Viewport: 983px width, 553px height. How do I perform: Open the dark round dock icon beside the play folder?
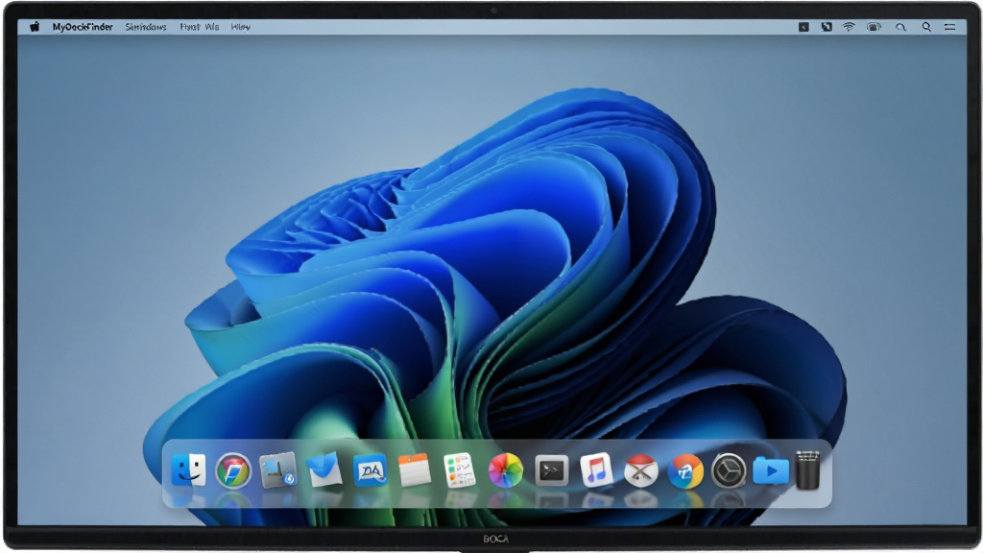[x=729, y=470]
